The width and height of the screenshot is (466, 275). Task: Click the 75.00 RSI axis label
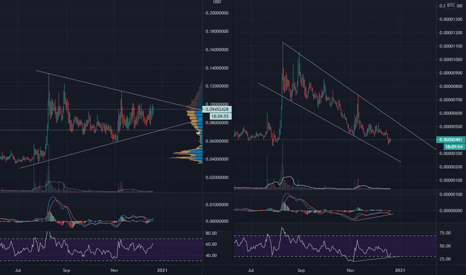tap(445, 233)
